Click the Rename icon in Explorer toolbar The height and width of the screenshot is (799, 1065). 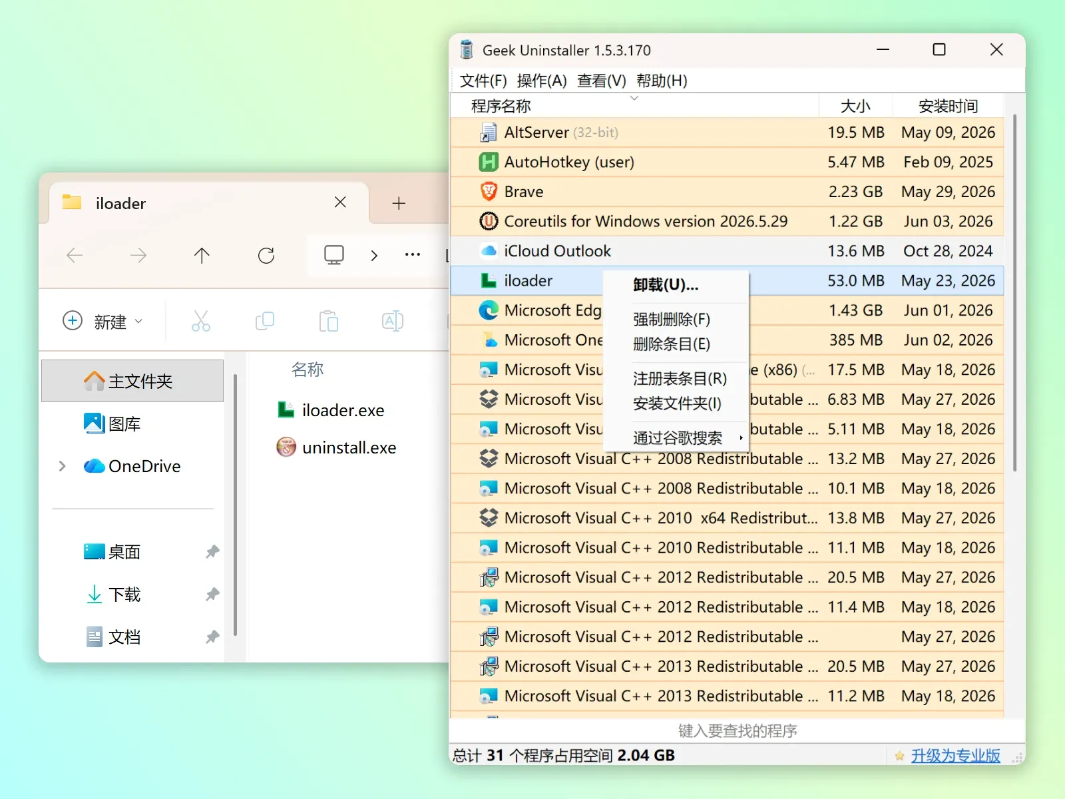(x=392, y=321)
